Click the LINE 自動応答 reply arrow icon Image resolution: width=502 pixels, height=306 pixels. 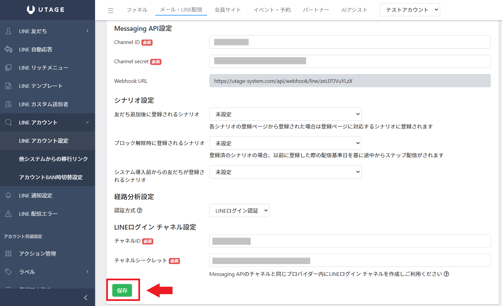[8, 49]
